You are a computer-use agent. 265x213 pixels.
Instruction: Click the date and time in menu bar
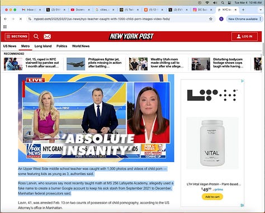(x=248, y=3)
